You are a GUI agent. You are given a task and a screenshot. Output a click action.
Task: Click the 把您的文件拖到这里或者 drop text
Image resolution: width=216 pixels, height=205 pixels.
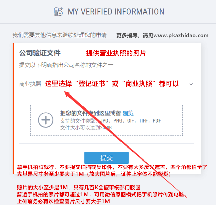(x=91, y=113)
